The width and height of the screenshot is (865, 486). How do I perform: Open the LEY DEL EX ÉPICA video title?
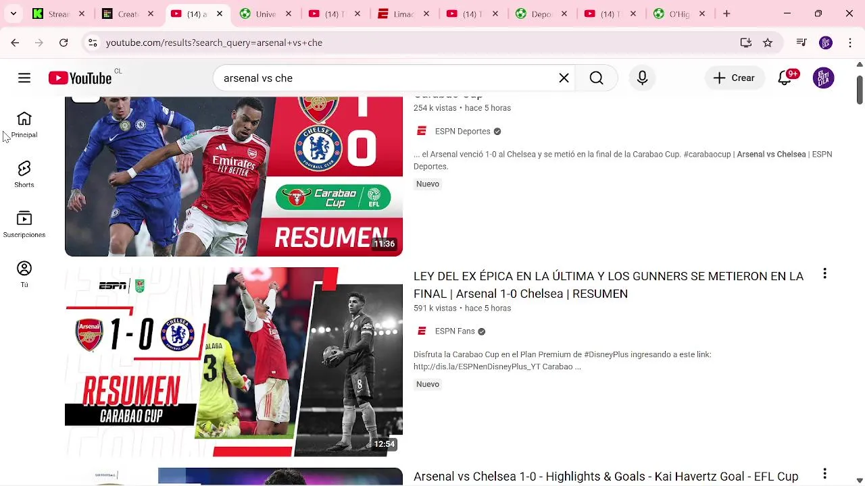608,285
